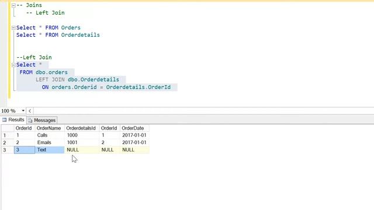Click 'dbo.orders' in the FROM line
Viewport: 374px width, 210px height.
pos(51,72)
